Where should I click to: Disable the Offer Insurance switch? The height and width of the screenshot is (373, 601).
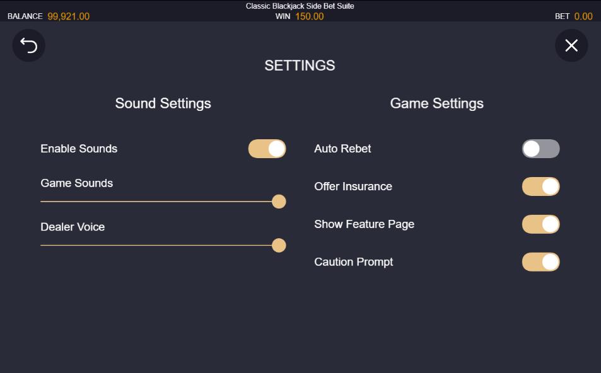pos(540,186)
